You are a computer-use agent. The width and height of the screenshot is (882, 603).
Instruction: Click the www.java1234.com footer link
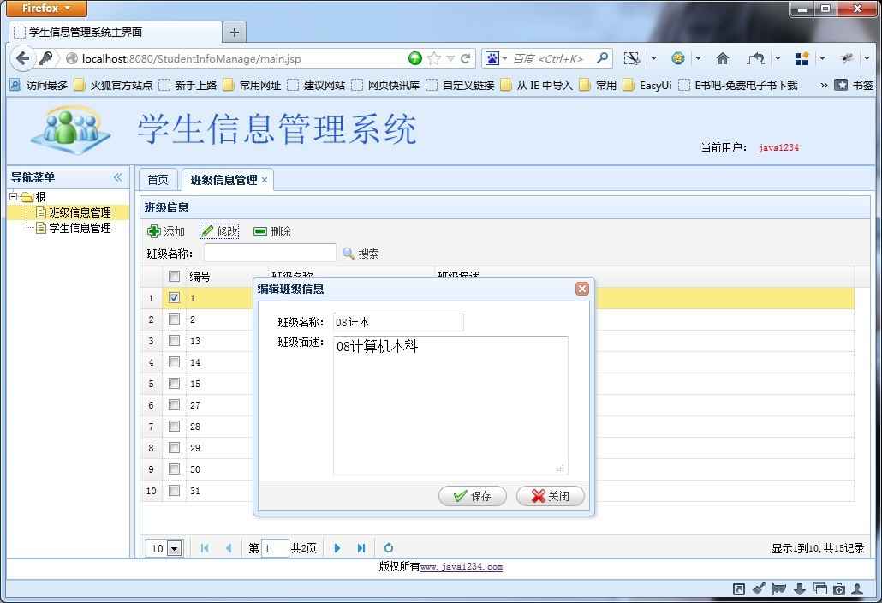tap(462, 566)
